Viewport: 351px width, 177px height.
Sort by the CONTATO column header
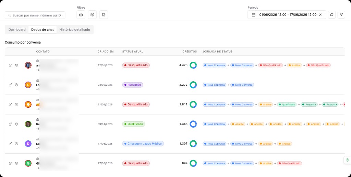[x=43, y=51]
